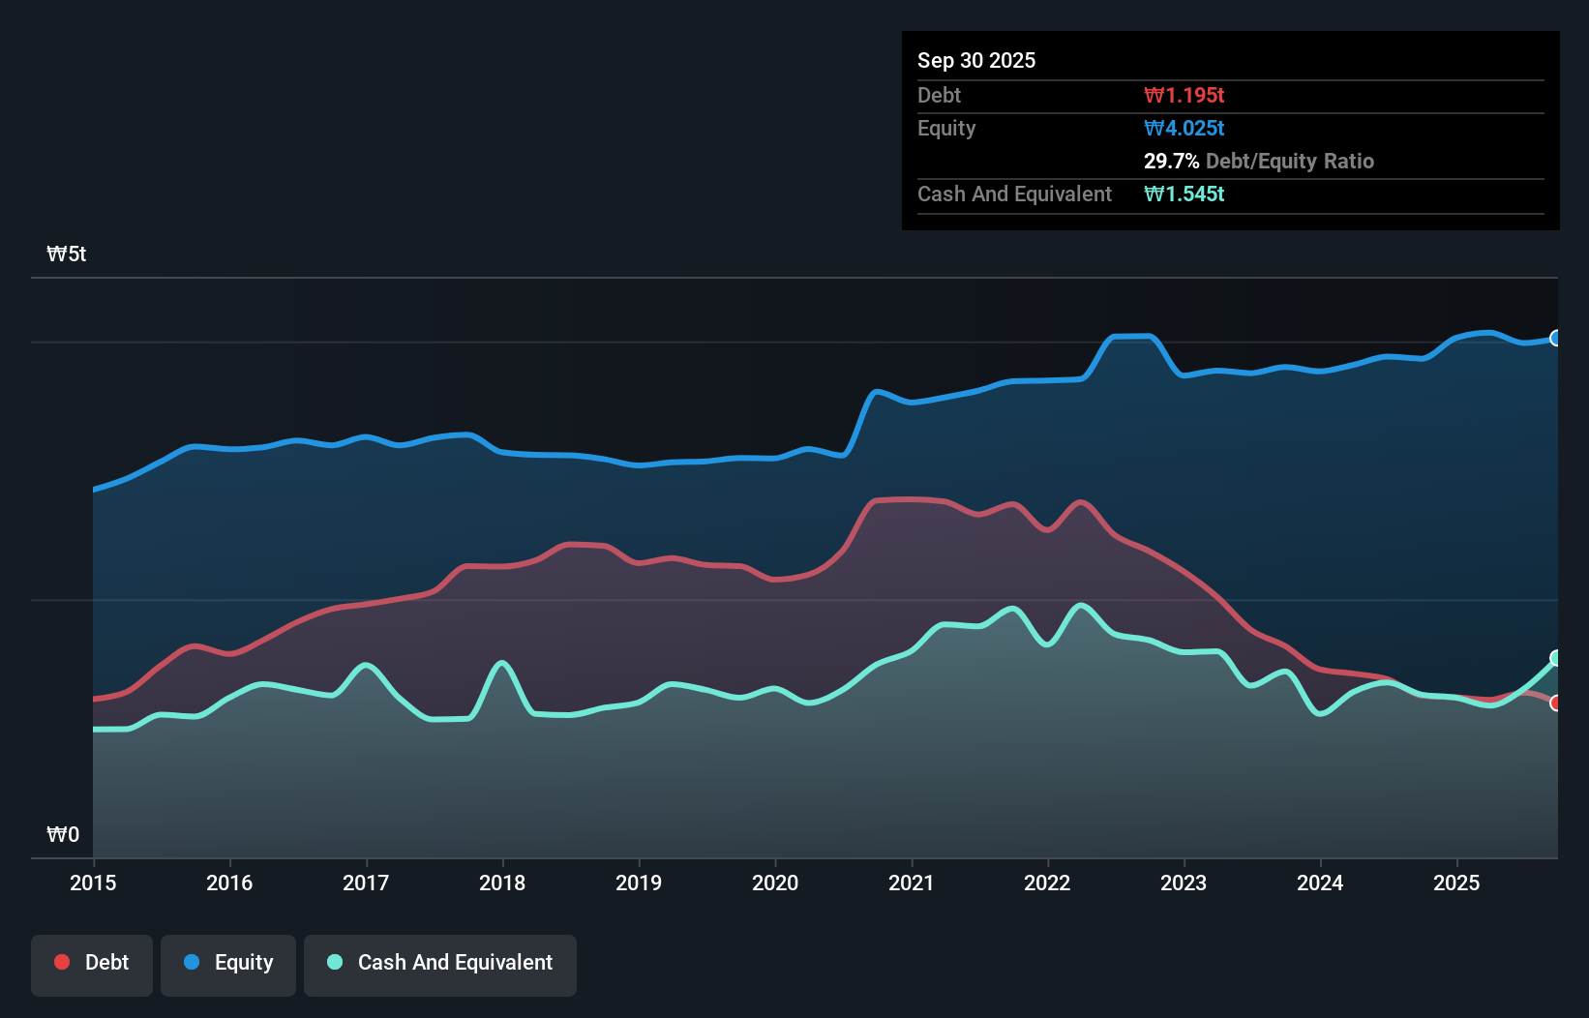Click the 2019 x-axis label

coord(639,883)
